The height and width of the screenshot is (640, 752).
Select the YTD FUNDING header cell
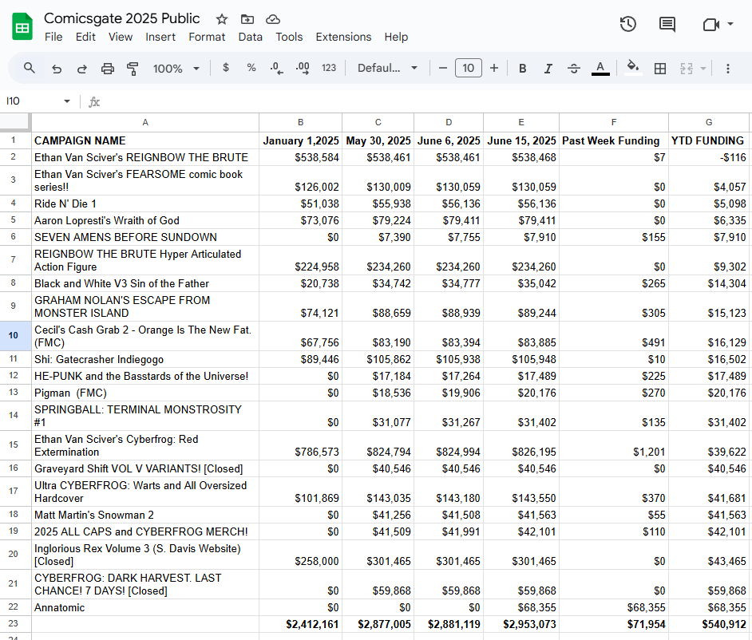click(708, 140)
